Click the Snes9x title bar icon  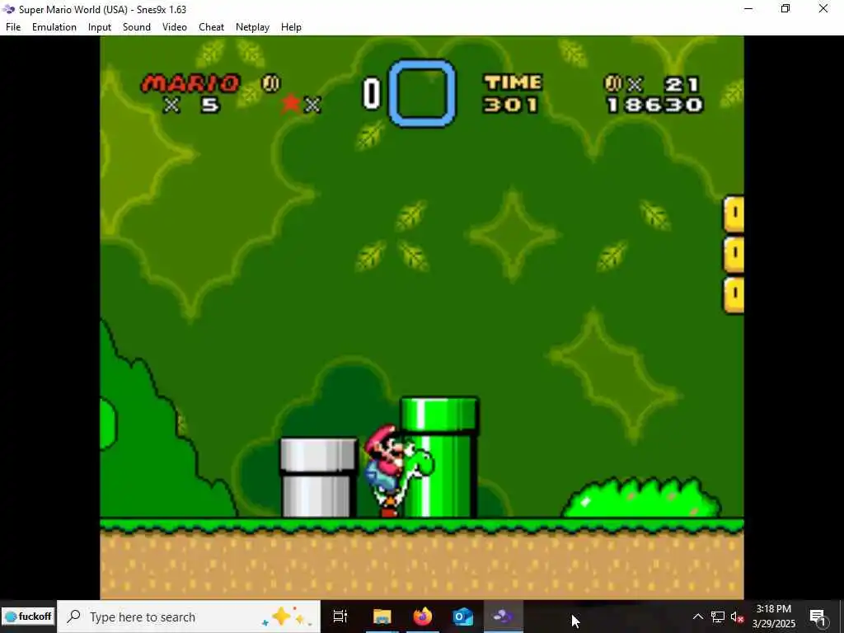(x=8, y=9)
